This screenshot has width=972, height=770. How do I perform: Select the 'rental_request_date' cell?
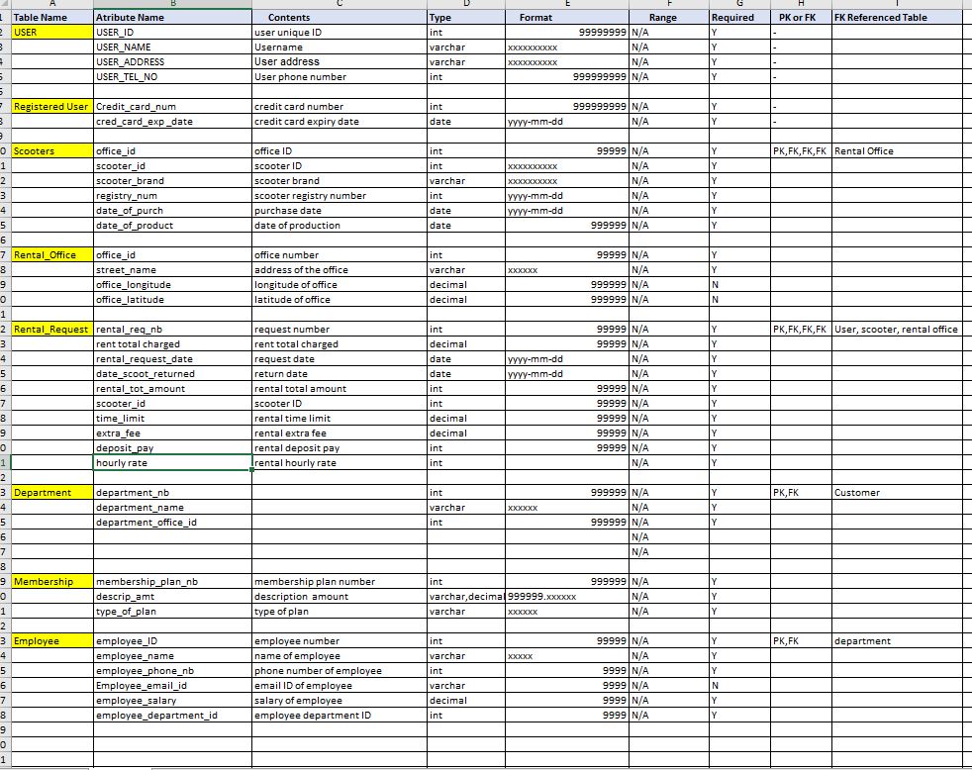pos(172,359)
